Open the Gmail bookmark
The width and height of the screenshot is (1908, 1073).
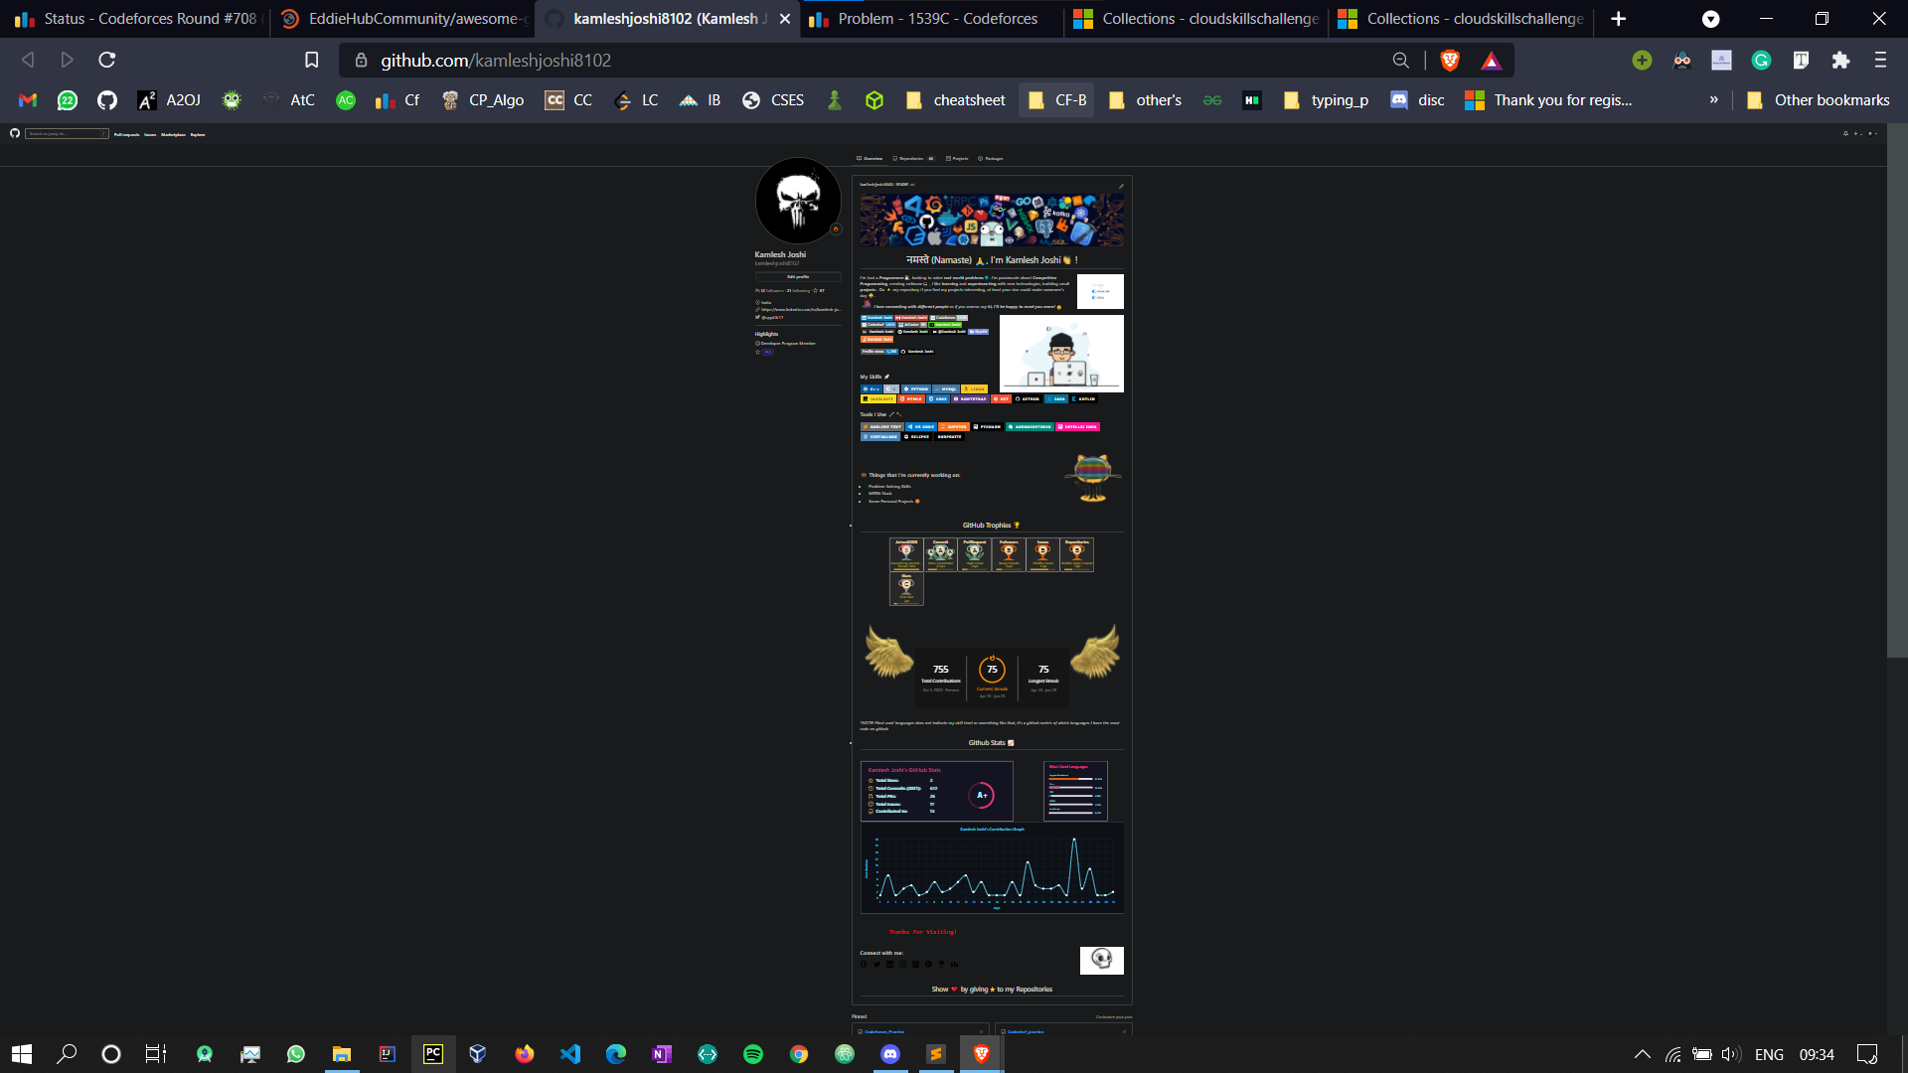(x=28, y=100)
